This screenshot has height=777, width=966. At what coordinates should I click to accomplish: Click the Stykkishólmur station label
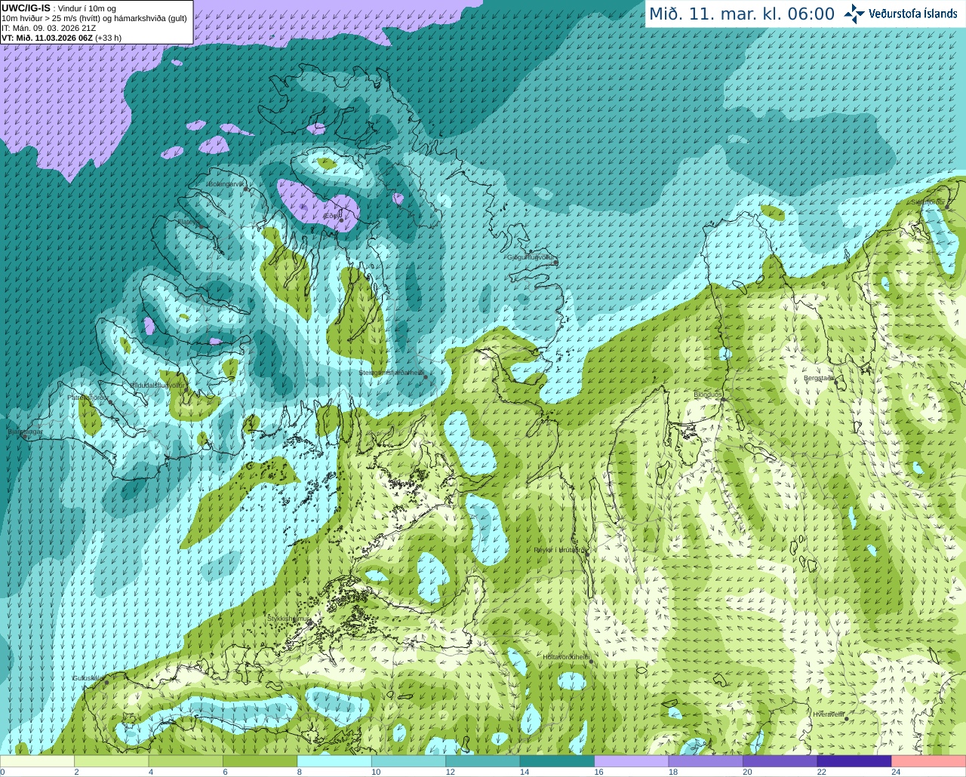coord(288,618)
